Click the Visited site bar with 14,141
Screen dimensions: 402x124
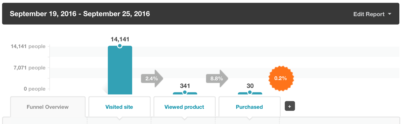point(120,70)
